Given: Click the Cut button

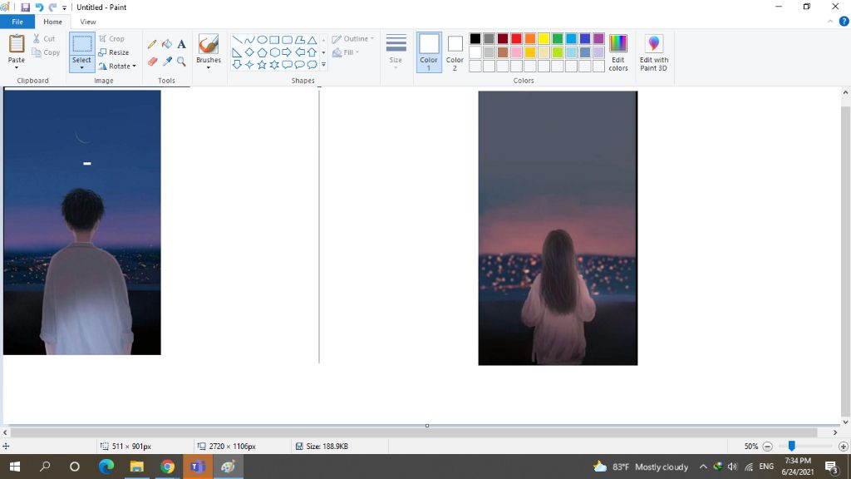Looking at the screenshot, I should (x=43, y=39).
